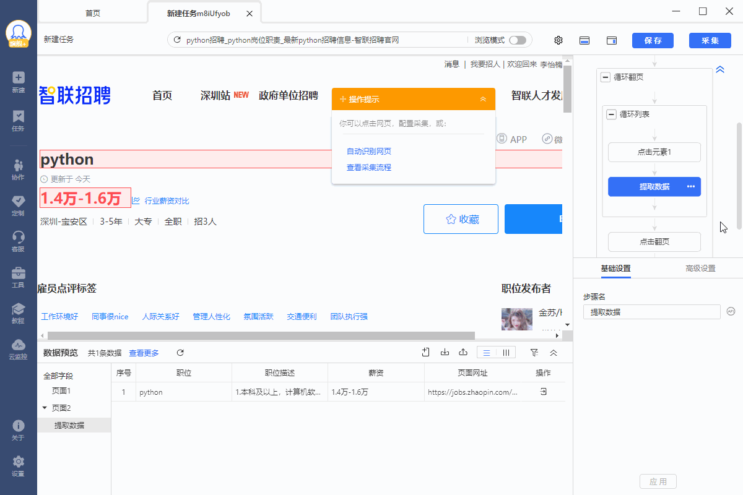Screen dimensions: 743x495
Task: Click the row 1 action icon under 操作
Action: tap(543, 392)
